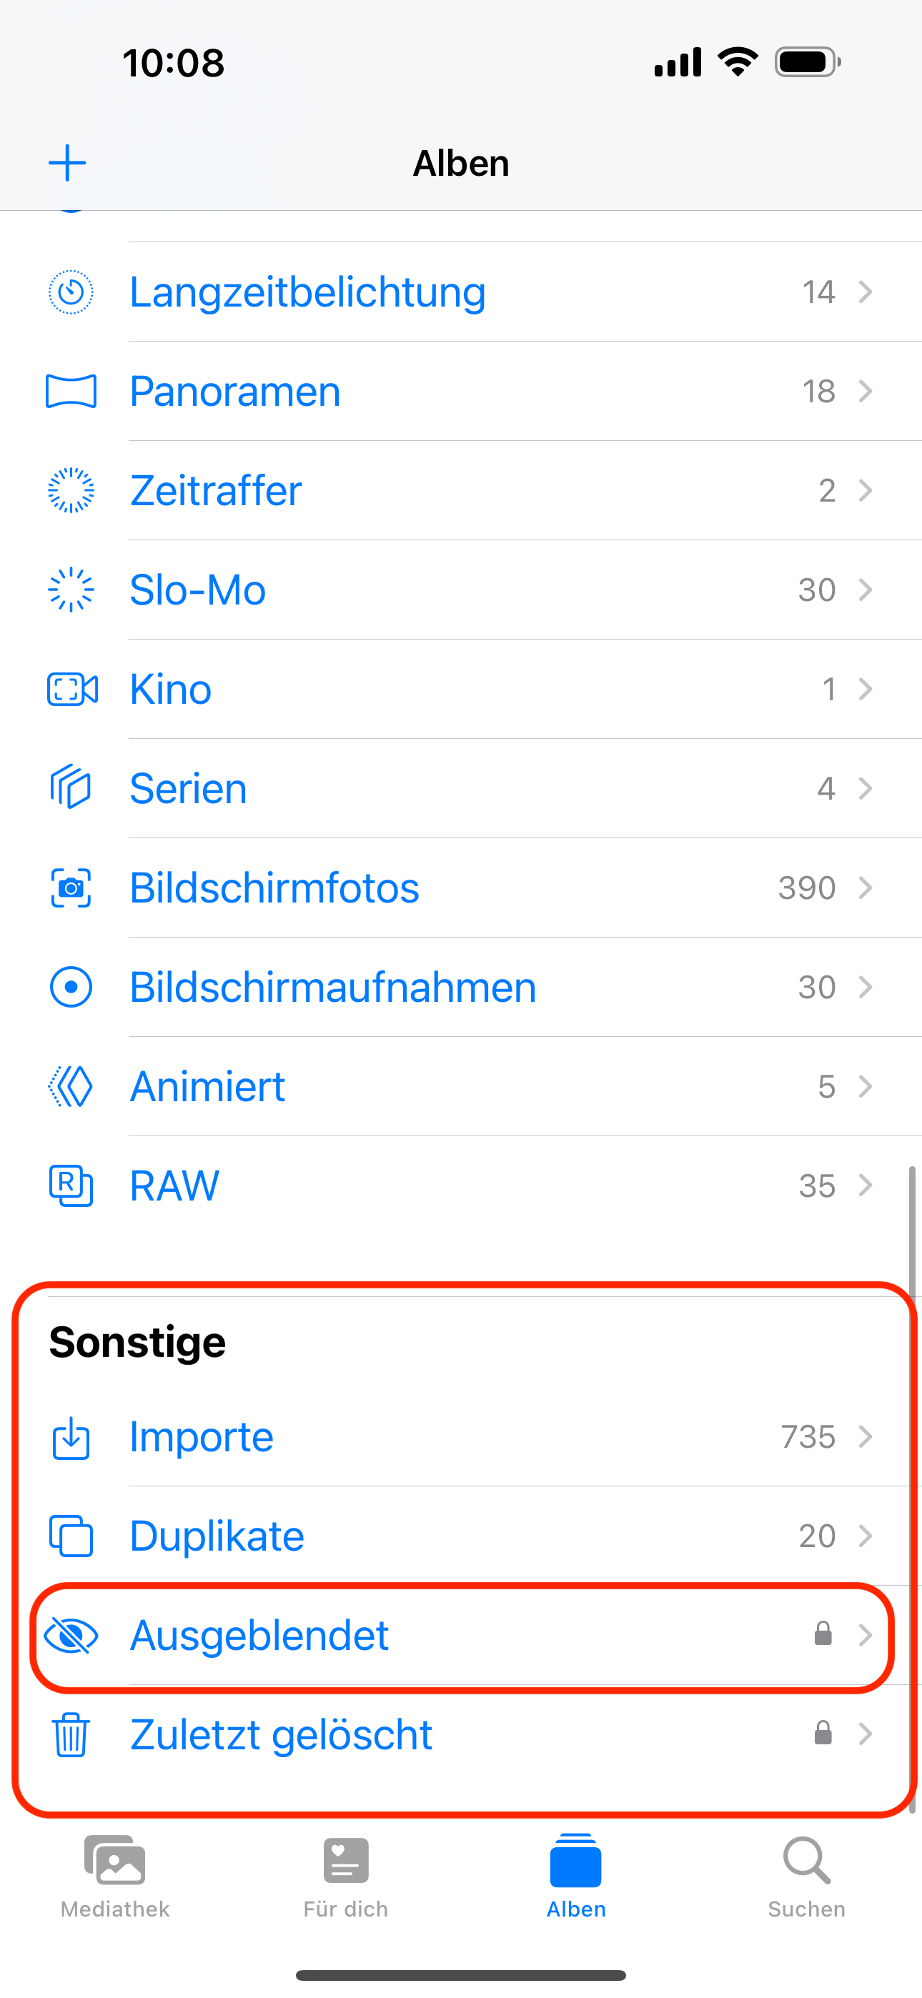Tap the Kino video camera icon
The image size is (922, 1998).
coord(72,689)
